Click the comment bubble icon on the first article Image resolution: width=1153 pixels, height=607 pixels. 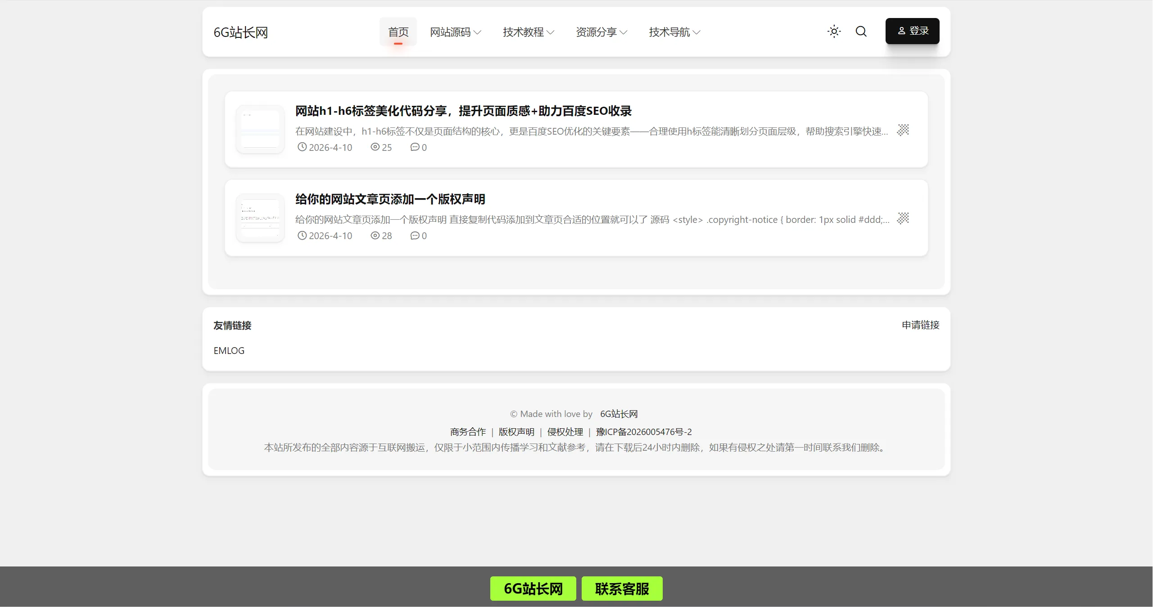click(414, 147)
